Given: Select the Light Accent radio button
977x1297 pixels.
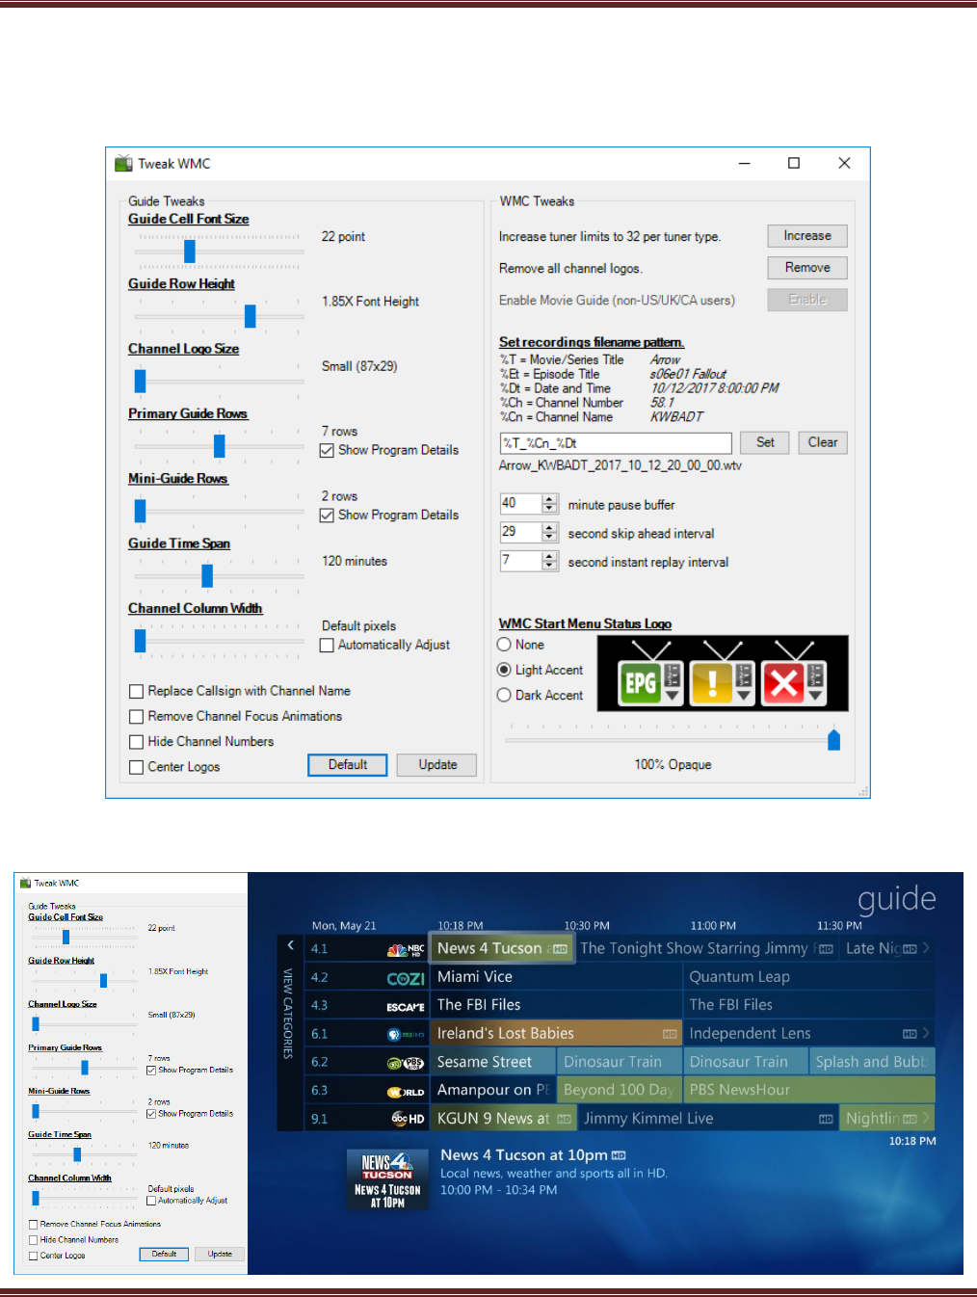Looking at the screenshot, I should (504, 670).
